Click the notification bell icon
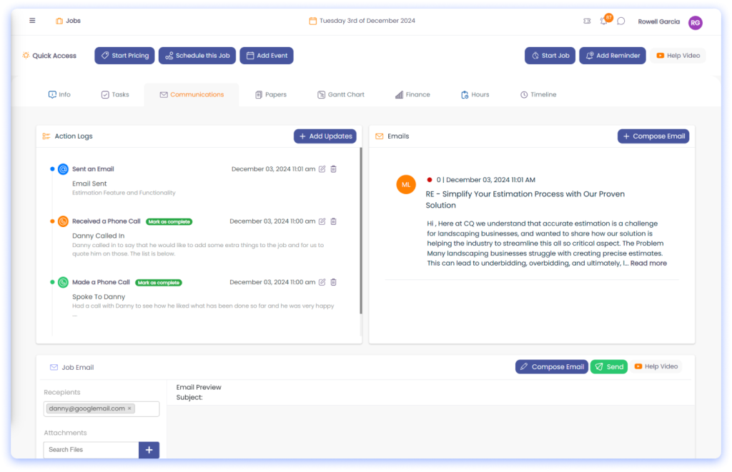Screen dimensions: 732x472 click(x=604, y=21)
